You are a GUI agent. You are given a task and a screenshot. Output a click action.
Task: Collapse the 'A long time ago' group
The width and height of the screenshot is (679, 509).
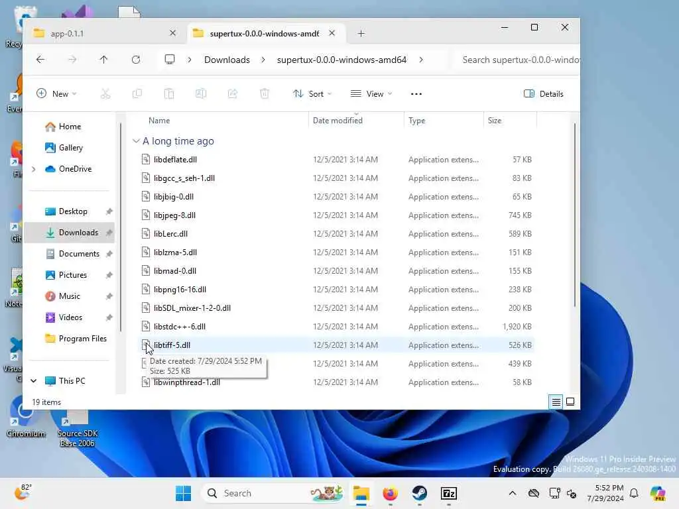(136, 141)
